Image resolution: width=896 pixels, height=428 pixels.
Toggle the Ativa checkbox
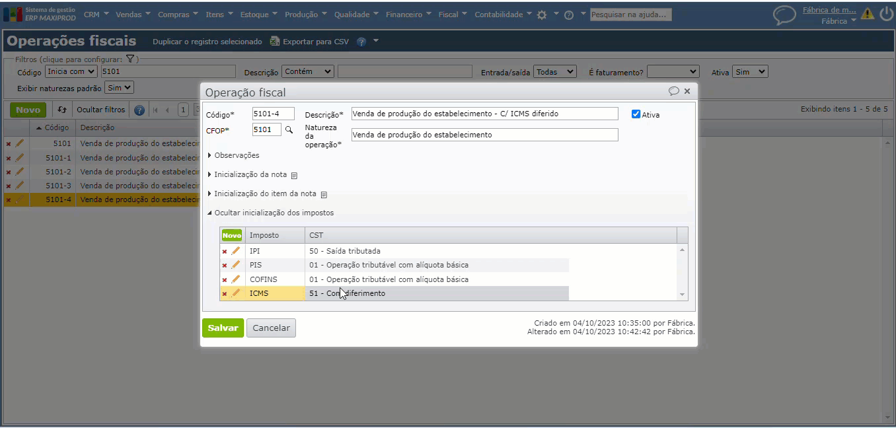pos(636,114)
